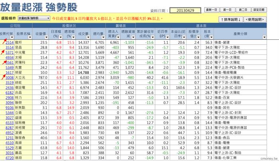Open filter arrow for 本益比 column

[184, 37]
